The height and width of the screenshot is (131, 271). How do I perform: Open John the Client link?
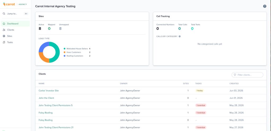[x=46, y=98]
